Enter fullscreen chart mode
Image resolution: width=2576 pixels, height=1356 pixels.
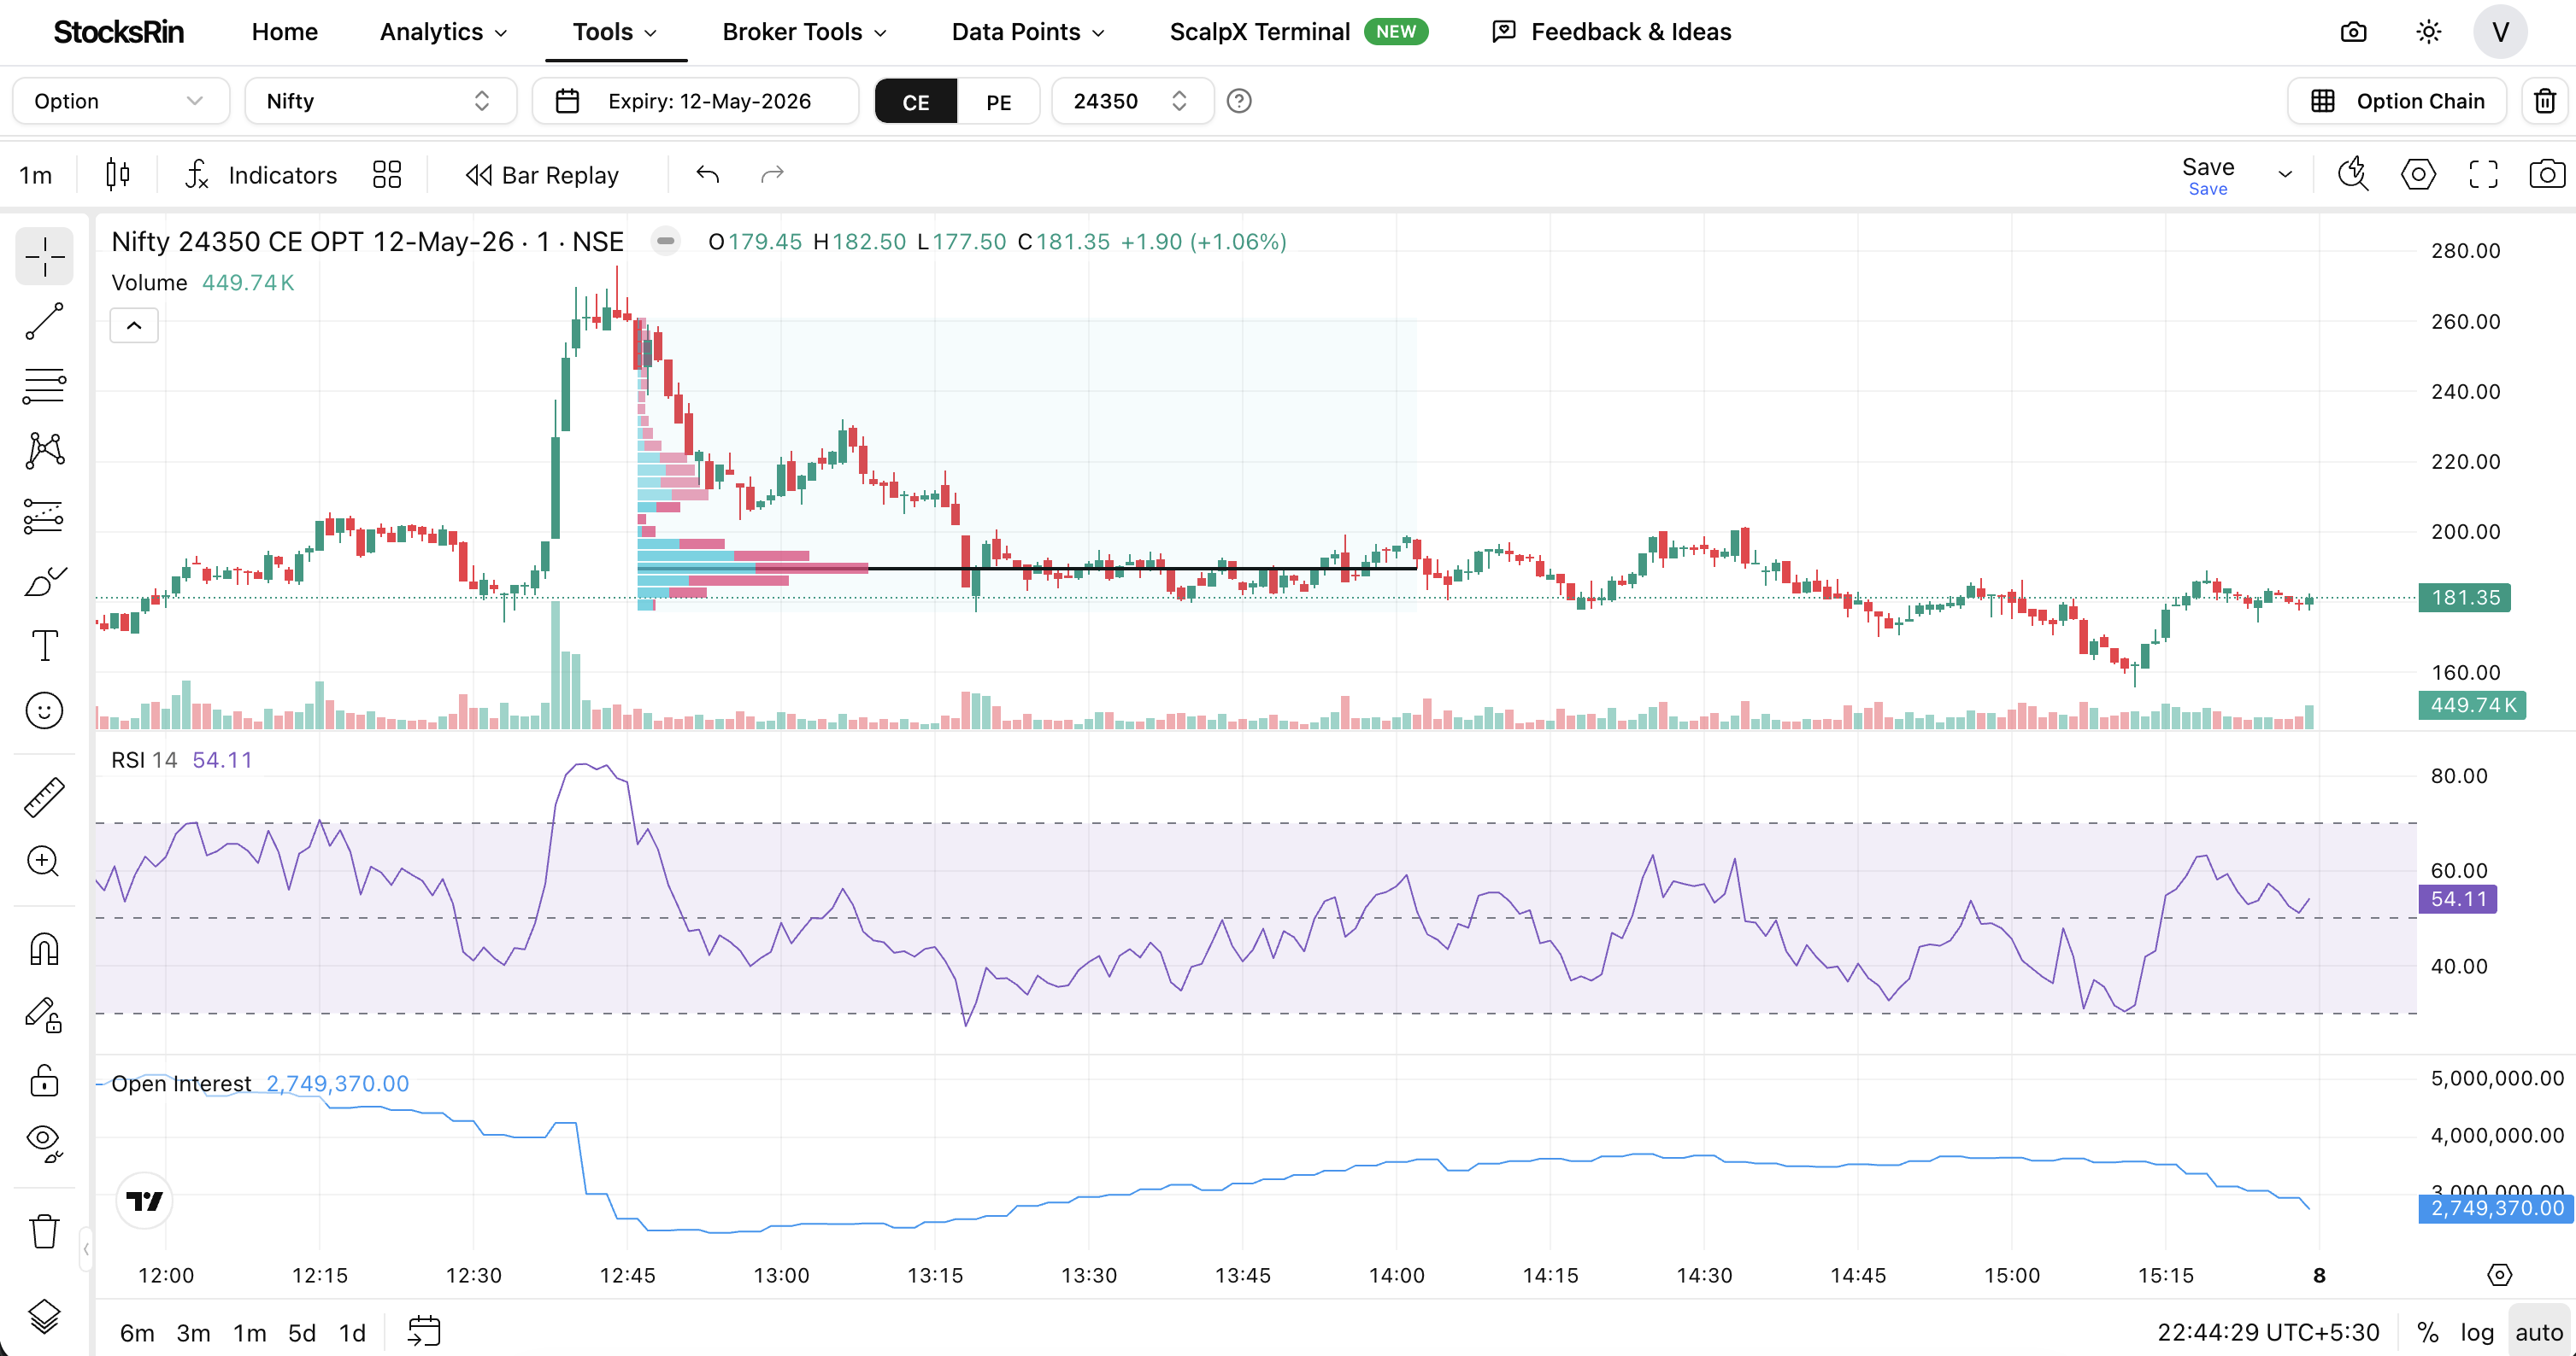[2483, 175]
